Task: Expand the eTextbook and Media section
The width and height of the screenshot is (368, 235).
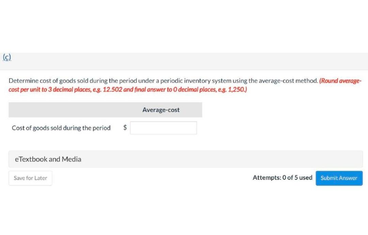Action: pyautogui.click(x=48, y=159)
